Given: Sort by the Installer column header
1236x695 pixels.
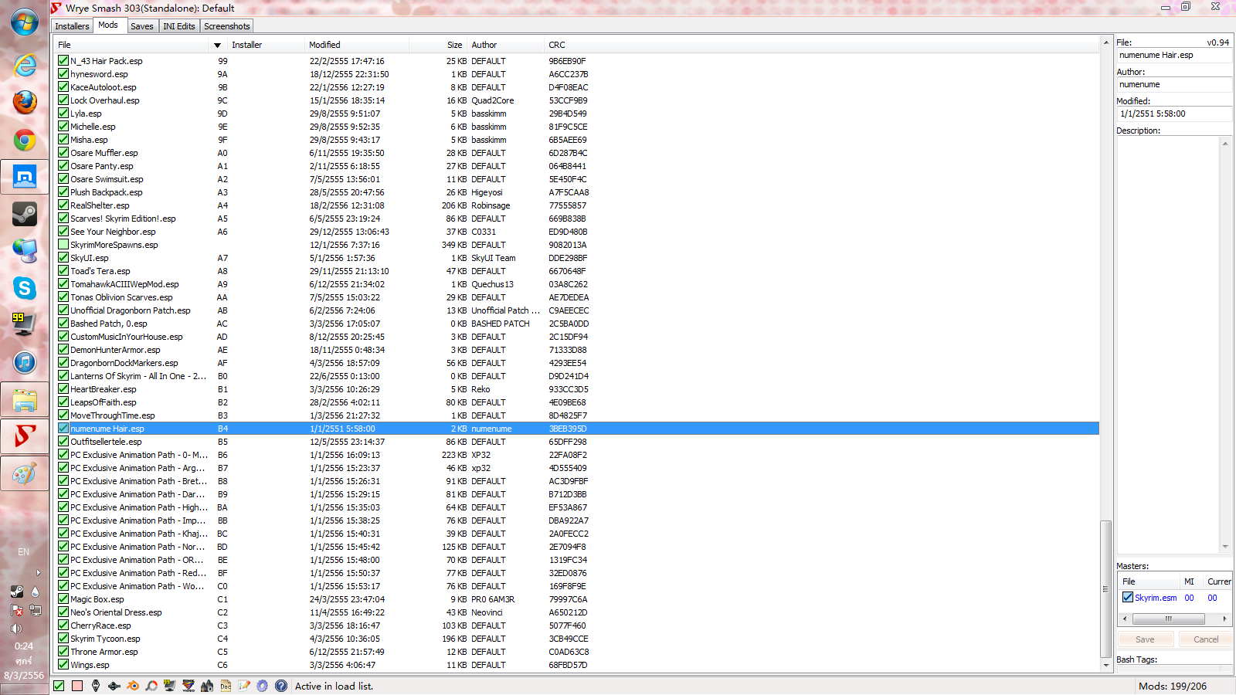Looking at the screenshot, I should coord(265,45).
